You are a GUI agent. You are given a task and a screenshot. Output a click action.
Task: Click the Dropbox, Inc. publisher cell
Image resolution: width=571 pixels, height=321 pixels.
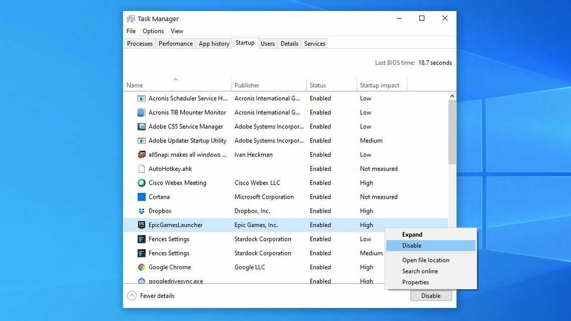pyautogui.click(x=253, y=211)
